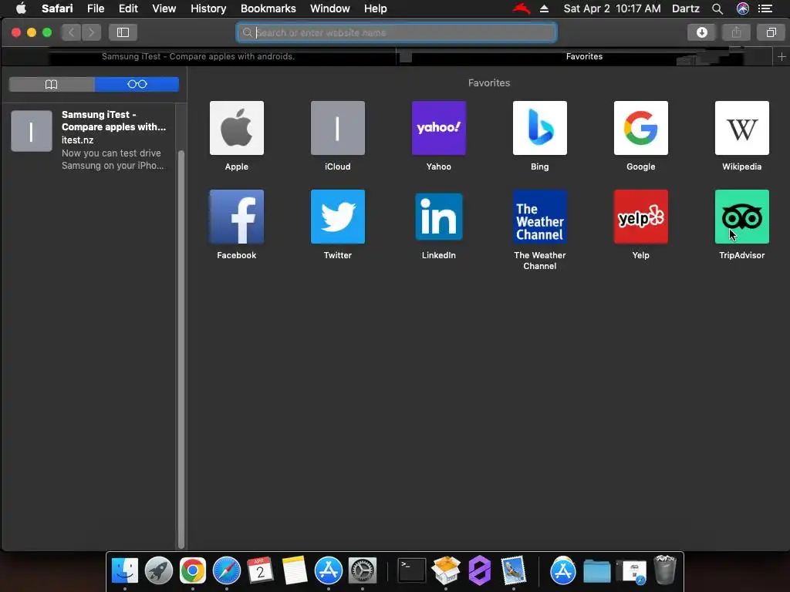Viewport: 790px width, 592px height.
Task: Open the File menu
Action: 95,8
